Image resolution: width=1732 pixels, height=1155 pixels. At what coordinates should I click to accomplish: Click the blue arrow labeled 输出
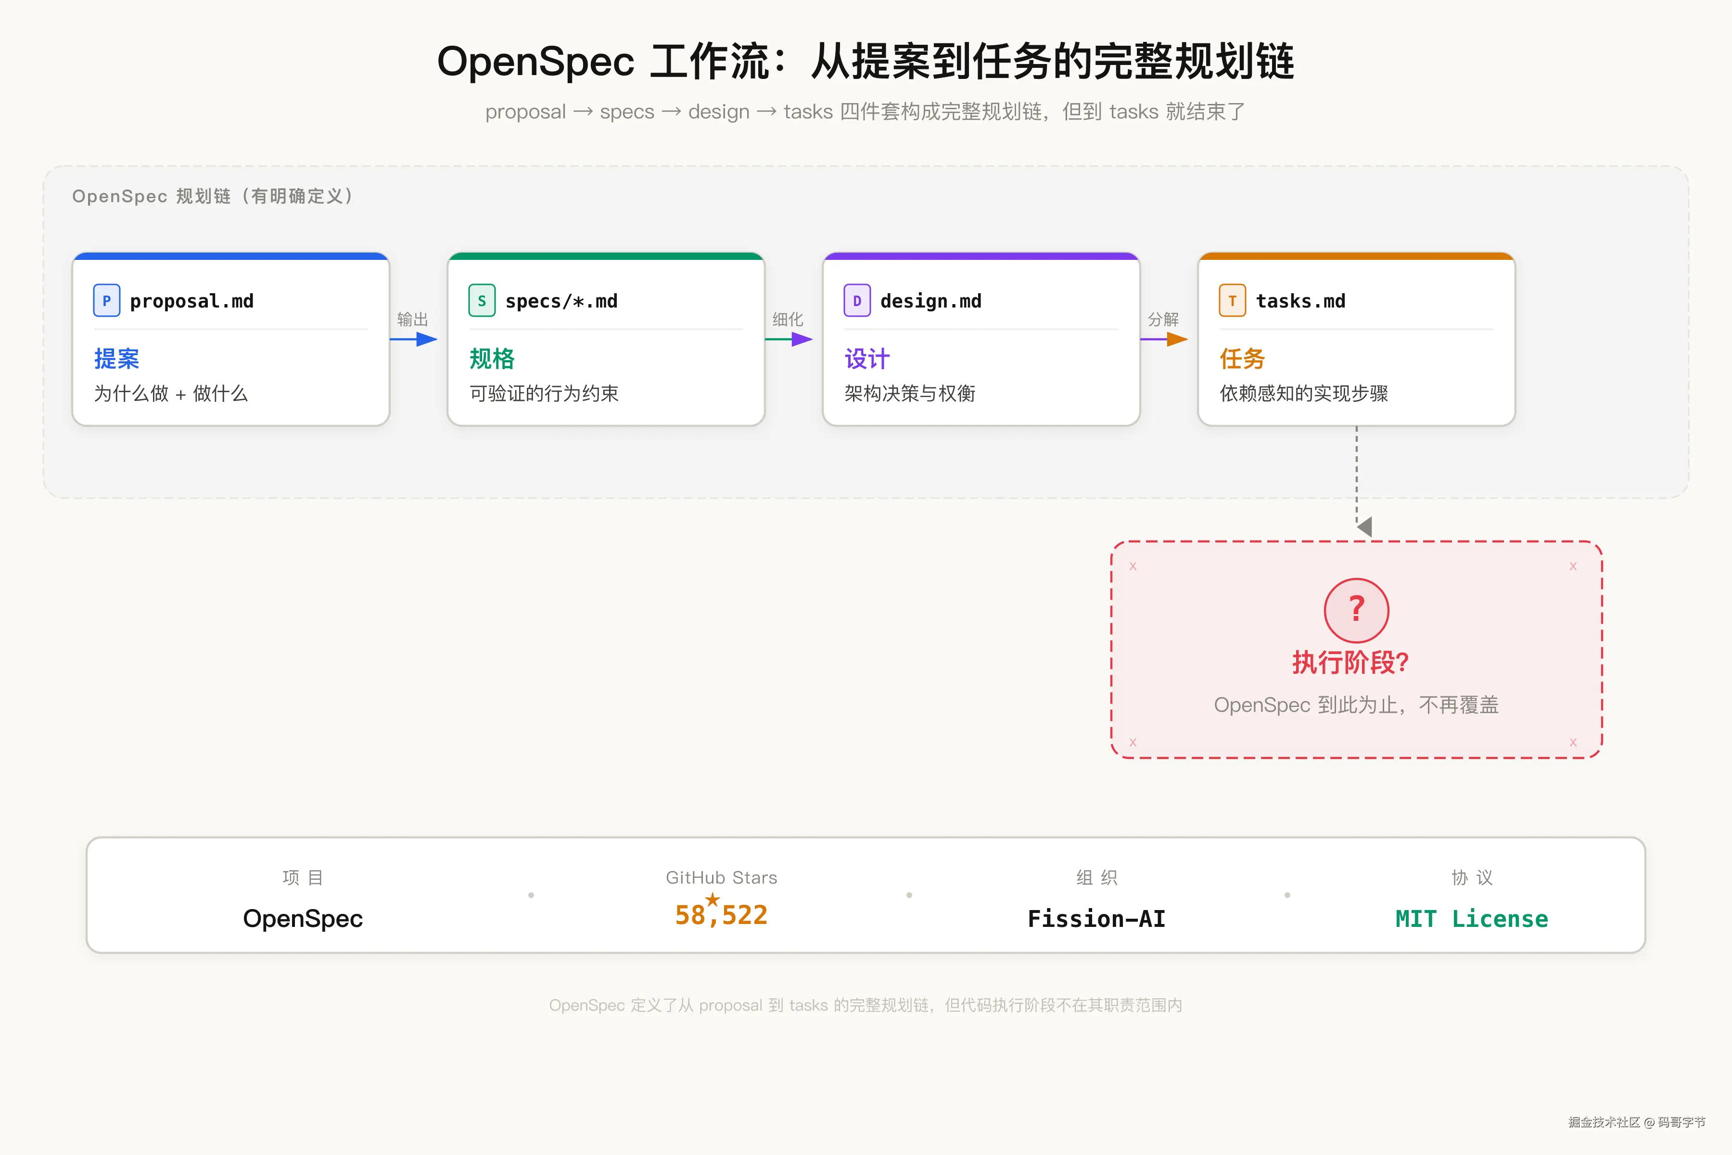414,339
